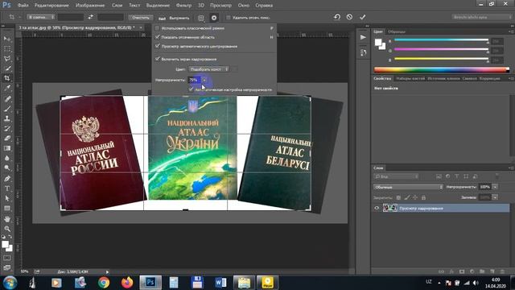
Task: Click the crop settings gear icon
Action: 214,18
